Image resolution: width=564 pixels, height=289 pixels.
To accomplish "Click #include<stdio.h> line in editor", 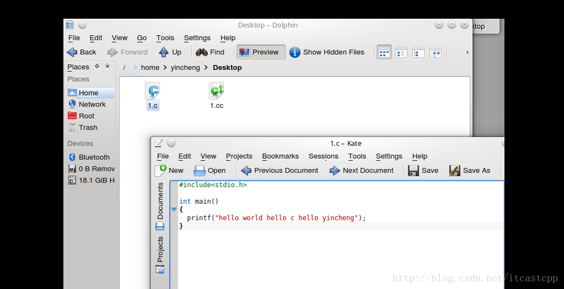I will [213, 185].
